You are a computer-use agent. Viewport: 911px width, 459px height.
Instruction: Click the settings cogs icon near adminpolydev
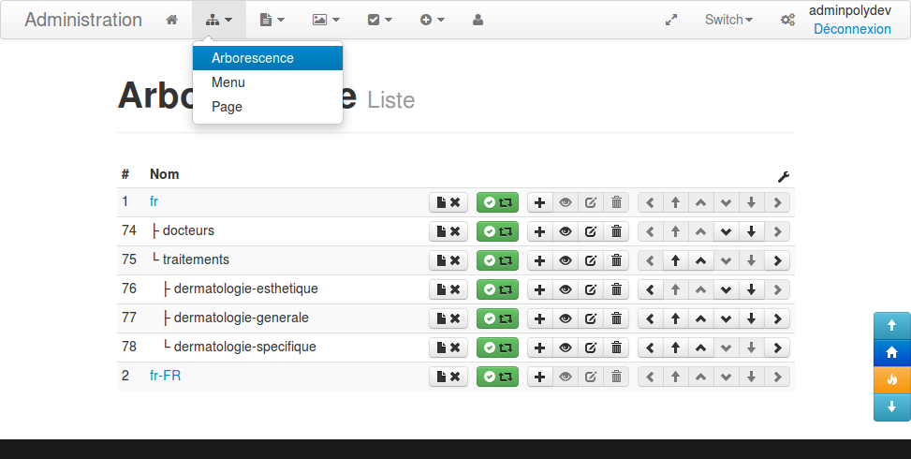(x=787, y=20)
